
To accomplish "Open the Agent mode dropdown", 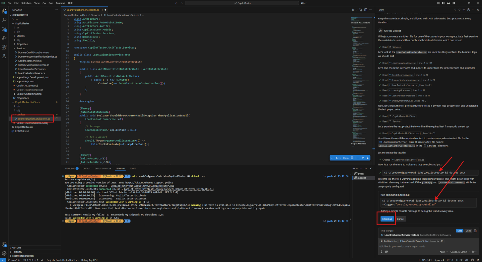I will (x=443, y=252).
